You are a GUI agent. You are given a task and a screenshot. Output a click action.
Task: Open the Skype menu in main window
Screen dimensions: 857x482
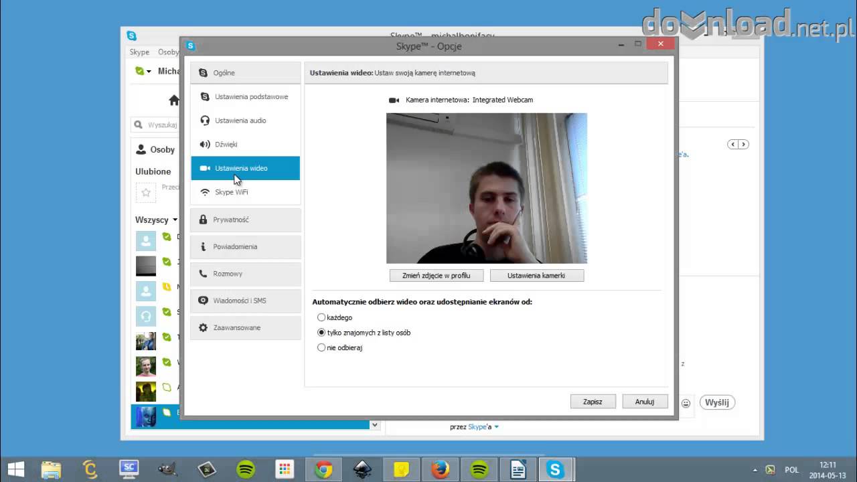[139, 52]
